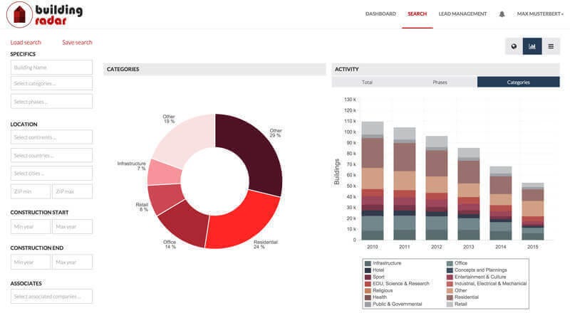Click the CATEGORIES panel header
Image resolution: width=570 pixels, height=313 pixels.
point(214,69)
